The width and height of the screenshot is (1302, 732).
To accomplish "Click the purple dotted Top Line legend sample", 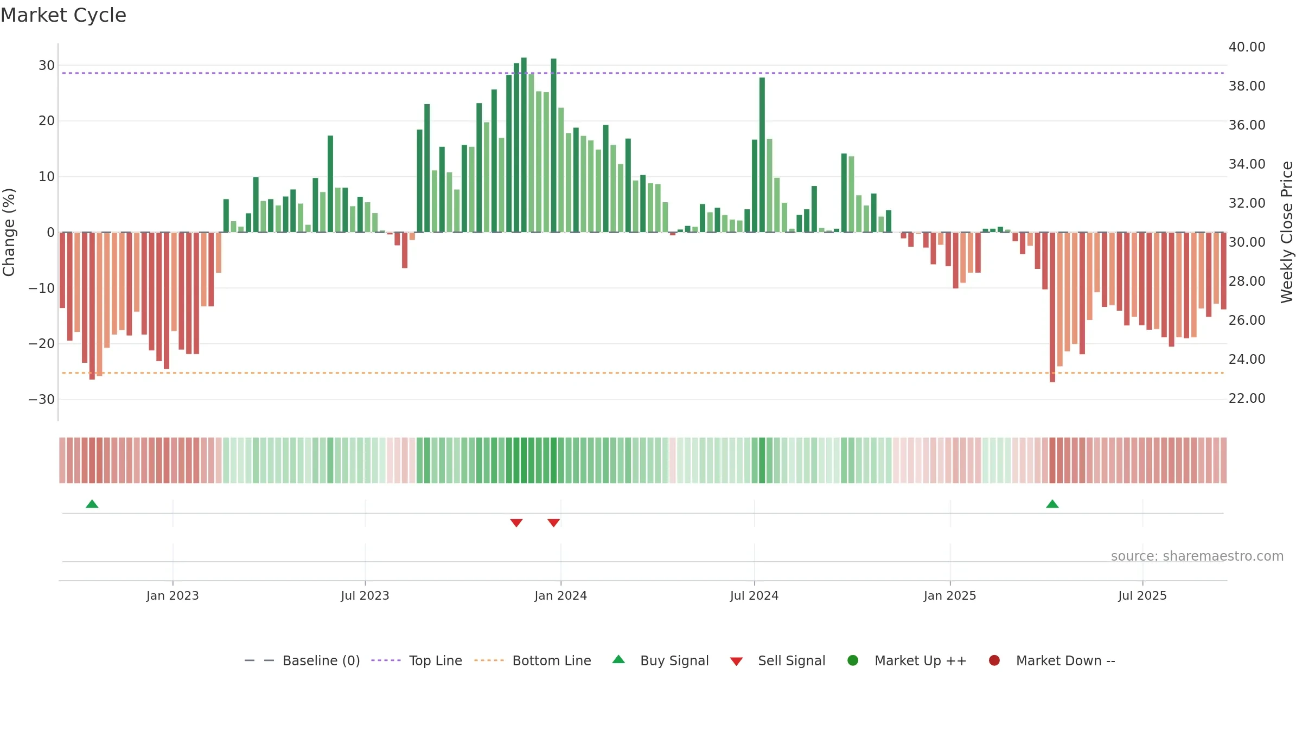I will 386,660.
